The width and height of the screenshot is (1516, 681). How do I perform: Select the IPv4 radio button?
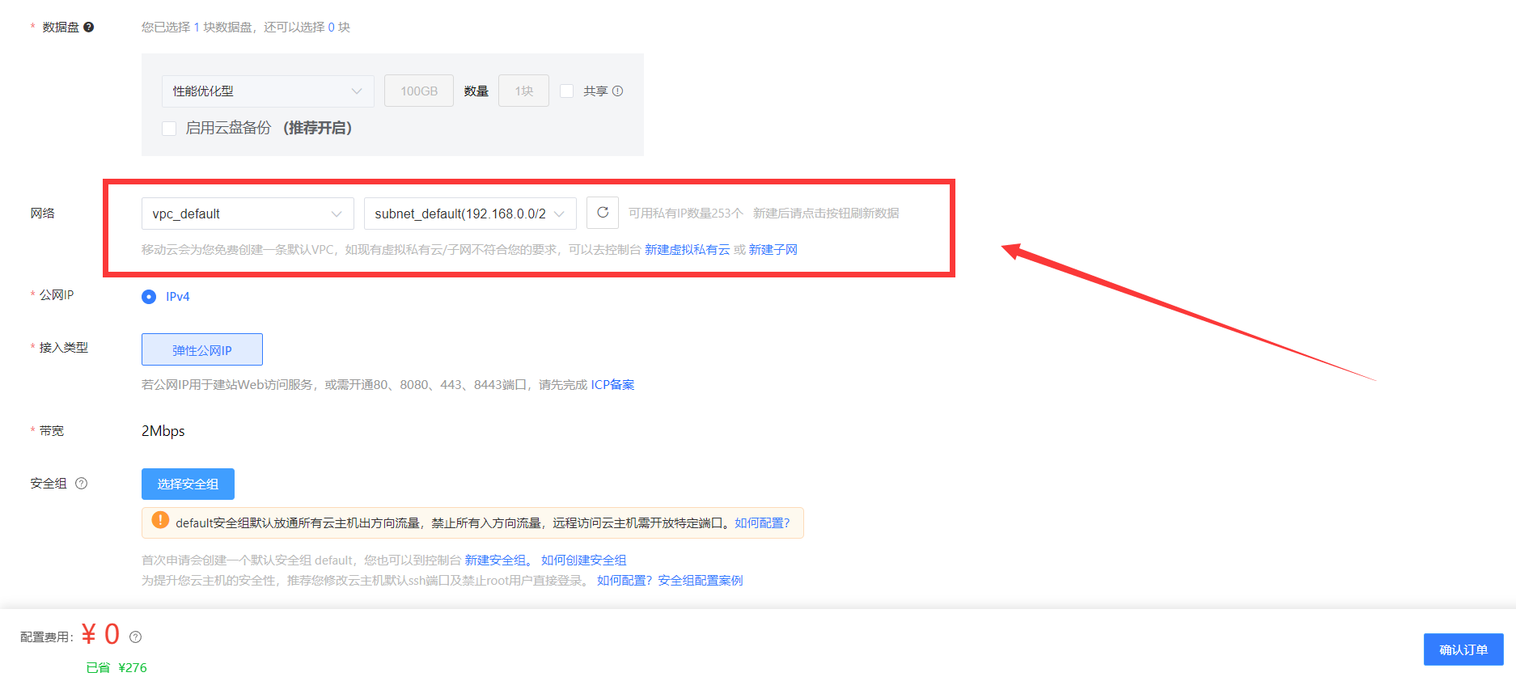[149, 297]
